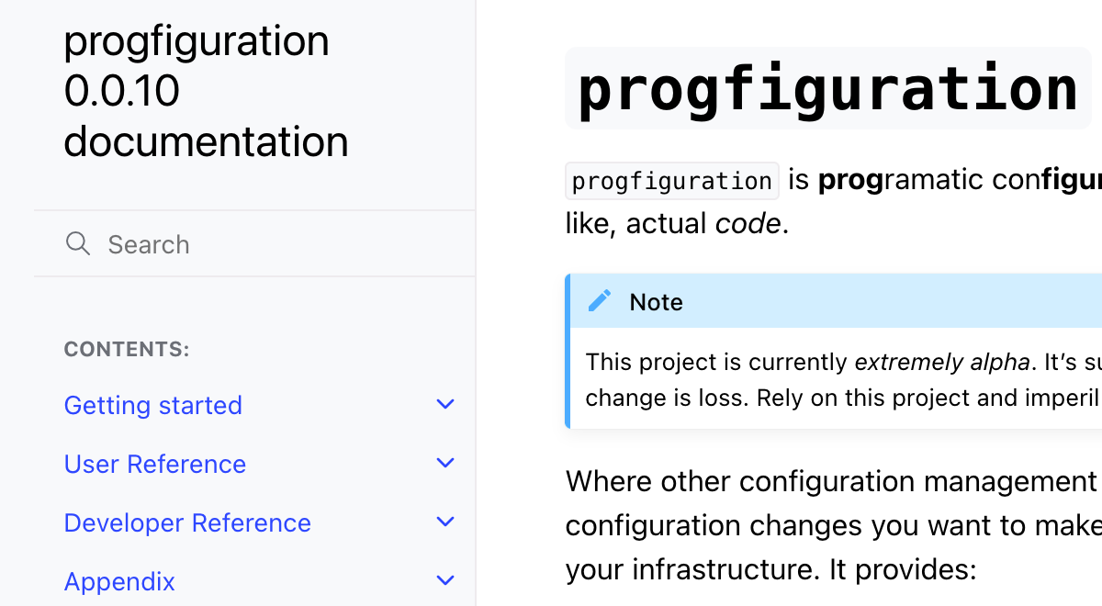The height and width of the screenshot is (606, 1102).
Task: Click the pencil icon in the Note admonition
Action: click(600, 300)
